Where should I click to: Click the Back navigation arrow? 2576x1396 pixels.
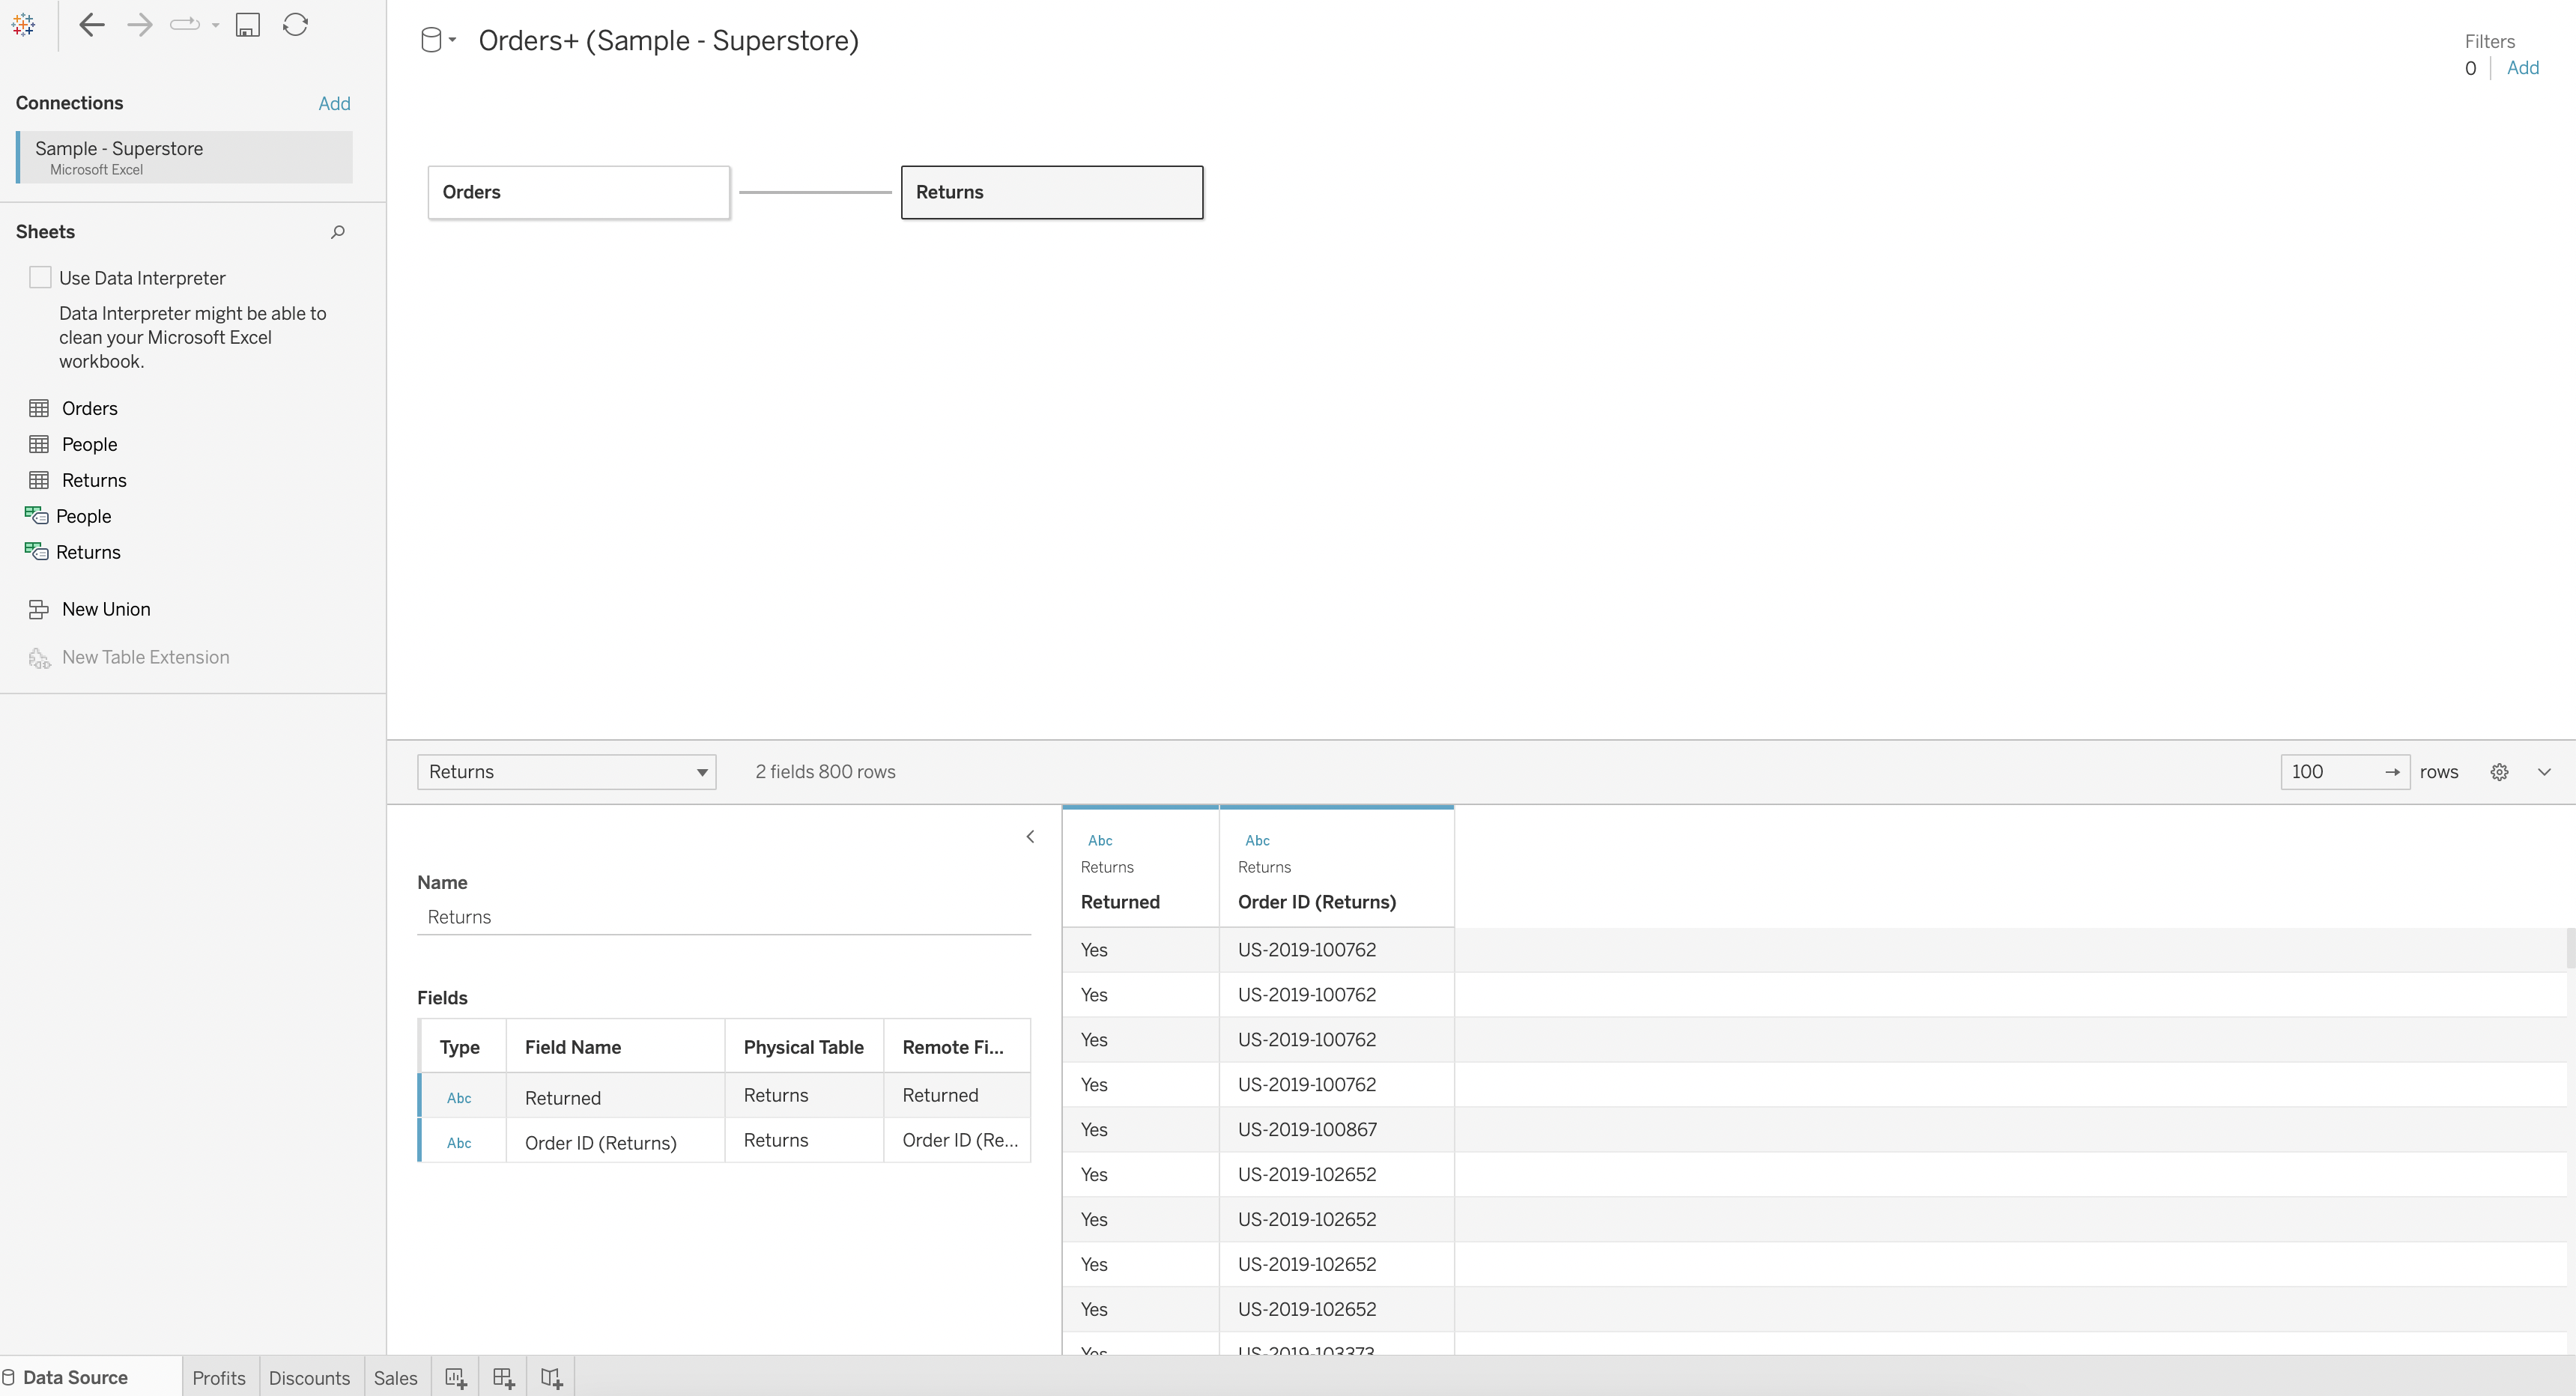tap(91, 25)
